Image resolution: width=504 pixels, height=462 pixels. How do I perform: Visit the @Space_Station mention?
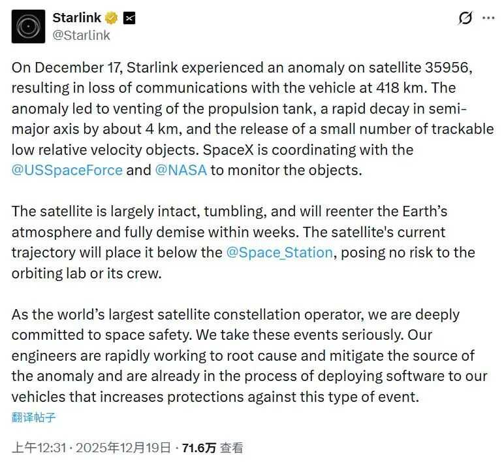279,252
